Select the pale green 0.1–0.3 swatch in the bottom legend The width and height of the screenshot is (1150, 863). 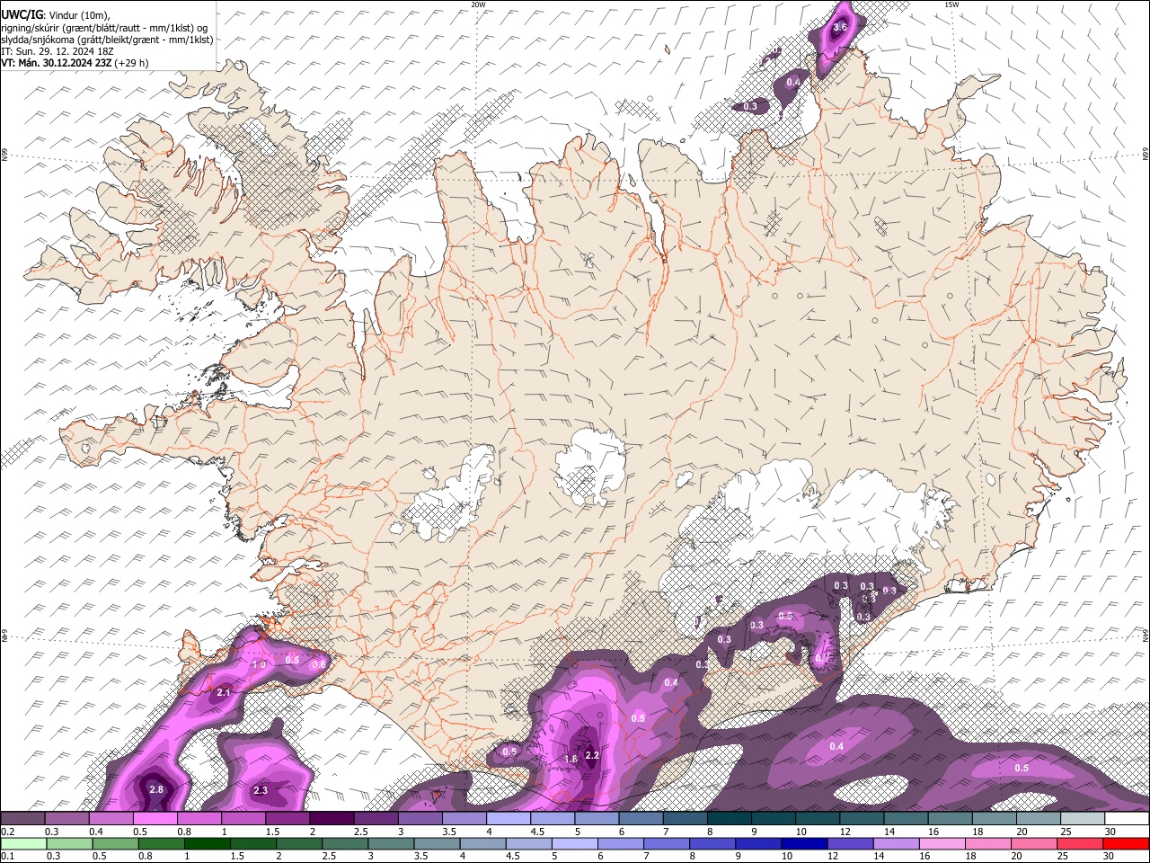click(23, 843)
